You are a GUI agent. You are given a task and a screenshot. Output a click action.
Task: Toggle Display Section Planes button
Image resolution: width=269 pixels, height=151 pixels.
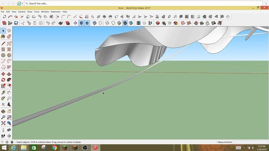tap(81, 23)
